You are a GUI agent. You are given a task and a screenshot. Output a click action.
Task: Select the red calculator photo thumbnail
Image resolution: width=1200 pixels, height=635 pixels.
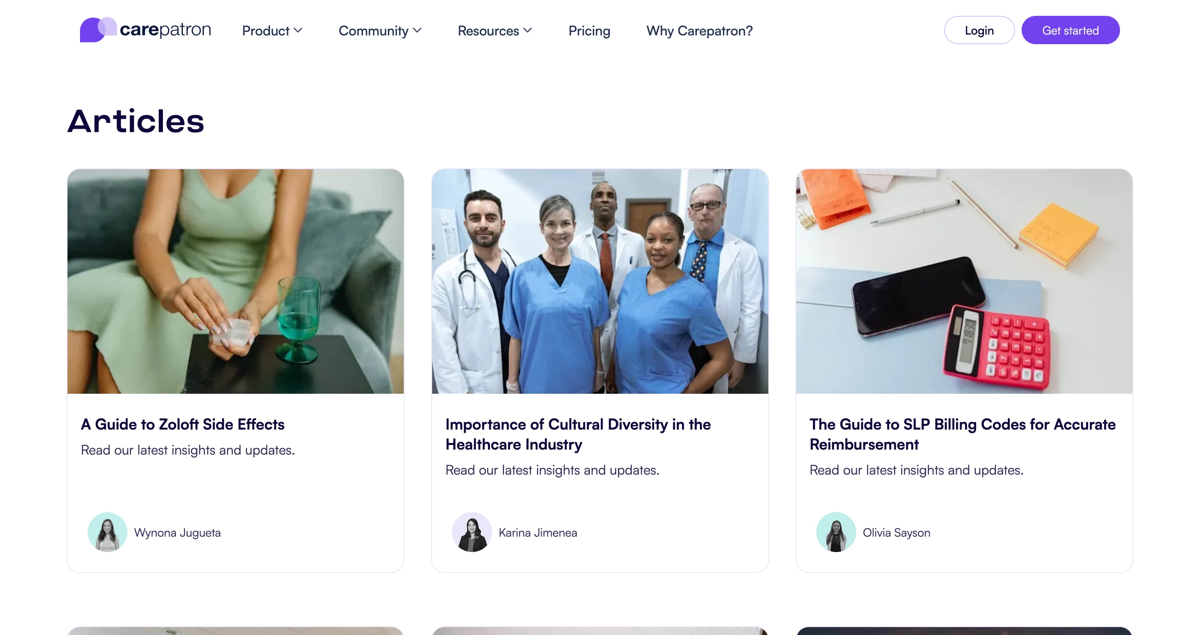point(964,281)
